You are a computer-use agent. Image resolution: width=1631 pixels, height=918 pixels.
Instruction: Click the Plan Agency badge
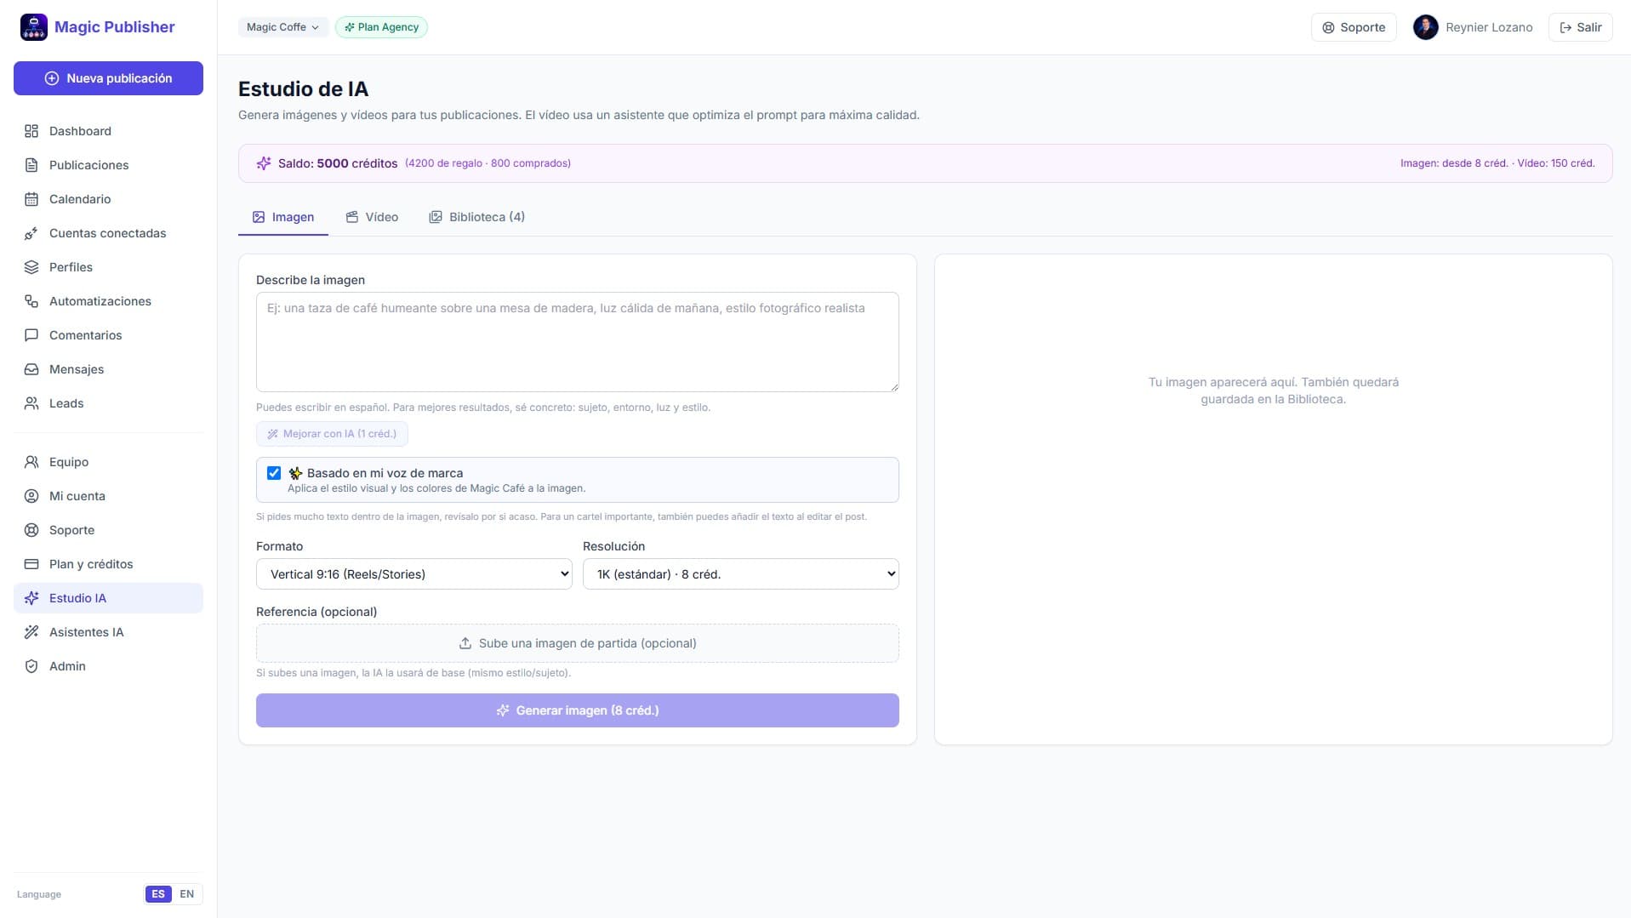tap(381, 27)
